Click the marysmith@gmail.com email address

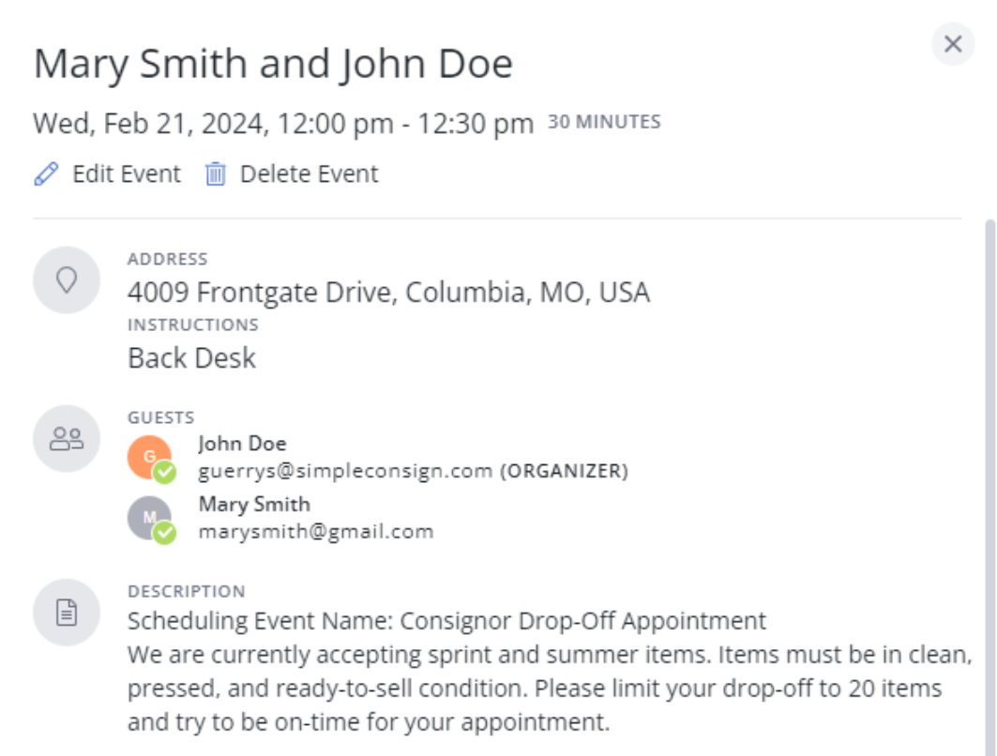tap(316, 532)
